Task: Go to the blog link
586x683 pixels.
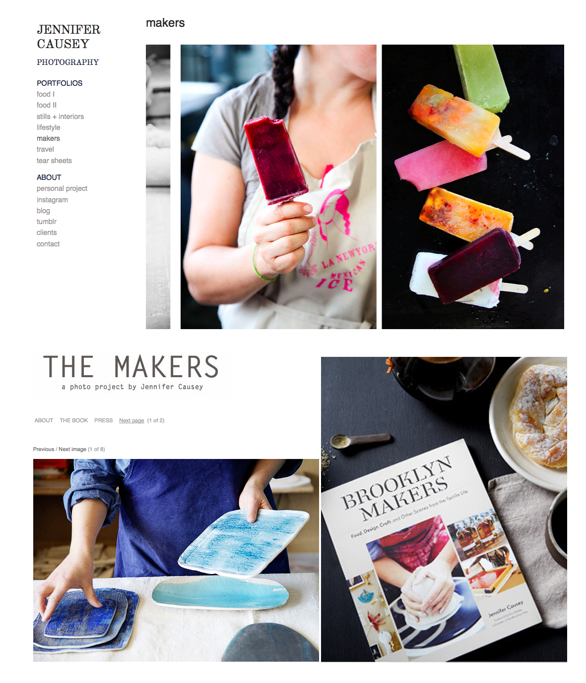Action: pyautogui.click(x=43, y=211)
